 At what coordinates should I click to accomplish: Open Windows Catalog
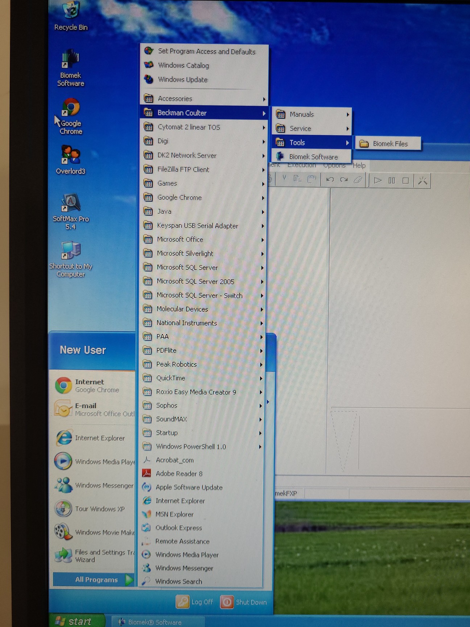[204, 66]
